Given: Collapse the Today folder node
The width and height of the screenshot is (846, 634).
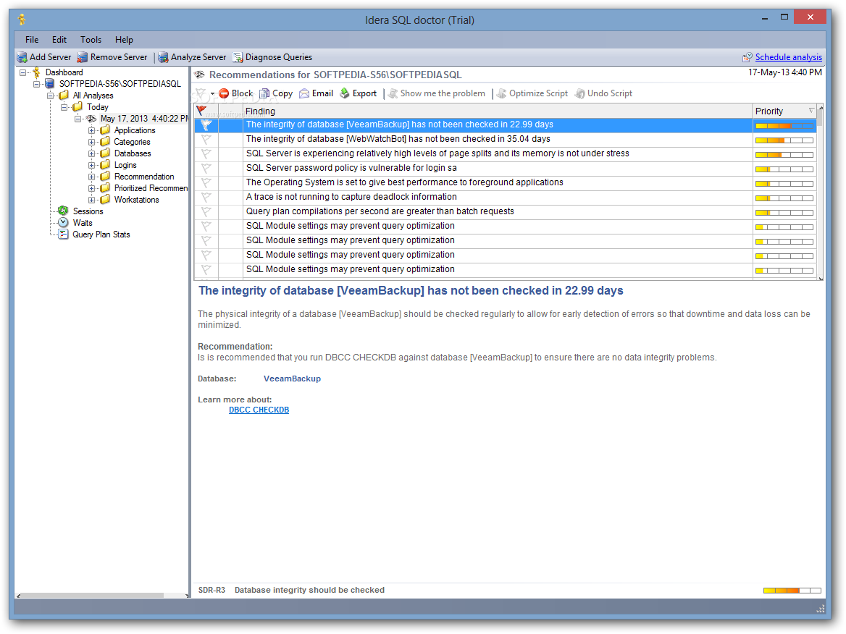Looking at the screenshot, I should (x=64, y=106).
